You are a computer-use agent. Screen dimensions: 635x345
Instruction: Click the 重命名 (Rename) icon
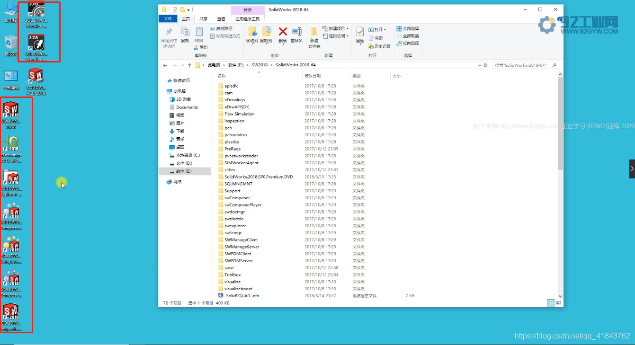click(x=296, y=35)
